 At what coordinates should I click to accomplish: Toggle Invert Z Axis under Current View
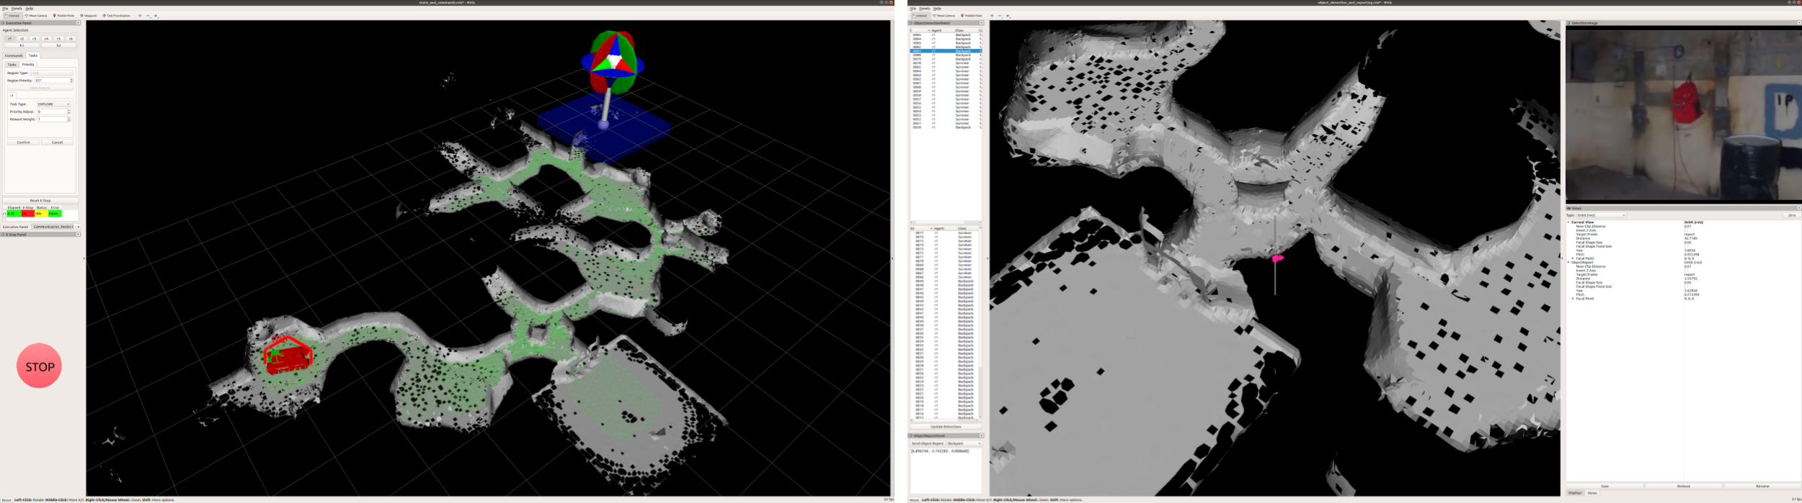(x=1686, y=230)
